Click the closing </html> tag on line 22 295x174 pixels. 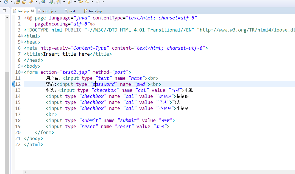pos(34,144)
